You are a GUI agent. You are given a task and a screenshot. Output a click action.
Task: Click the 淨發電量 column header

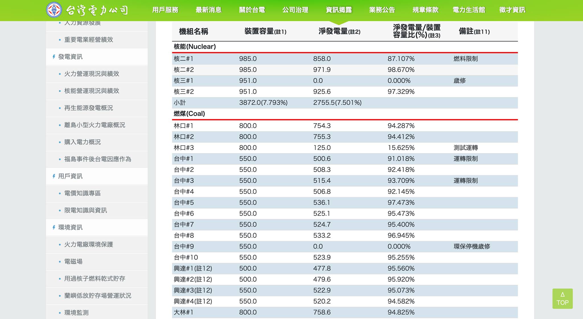(x=339, y=31)
